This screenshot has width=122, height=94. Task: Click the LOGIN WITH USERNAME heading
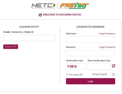coord(91,27)
